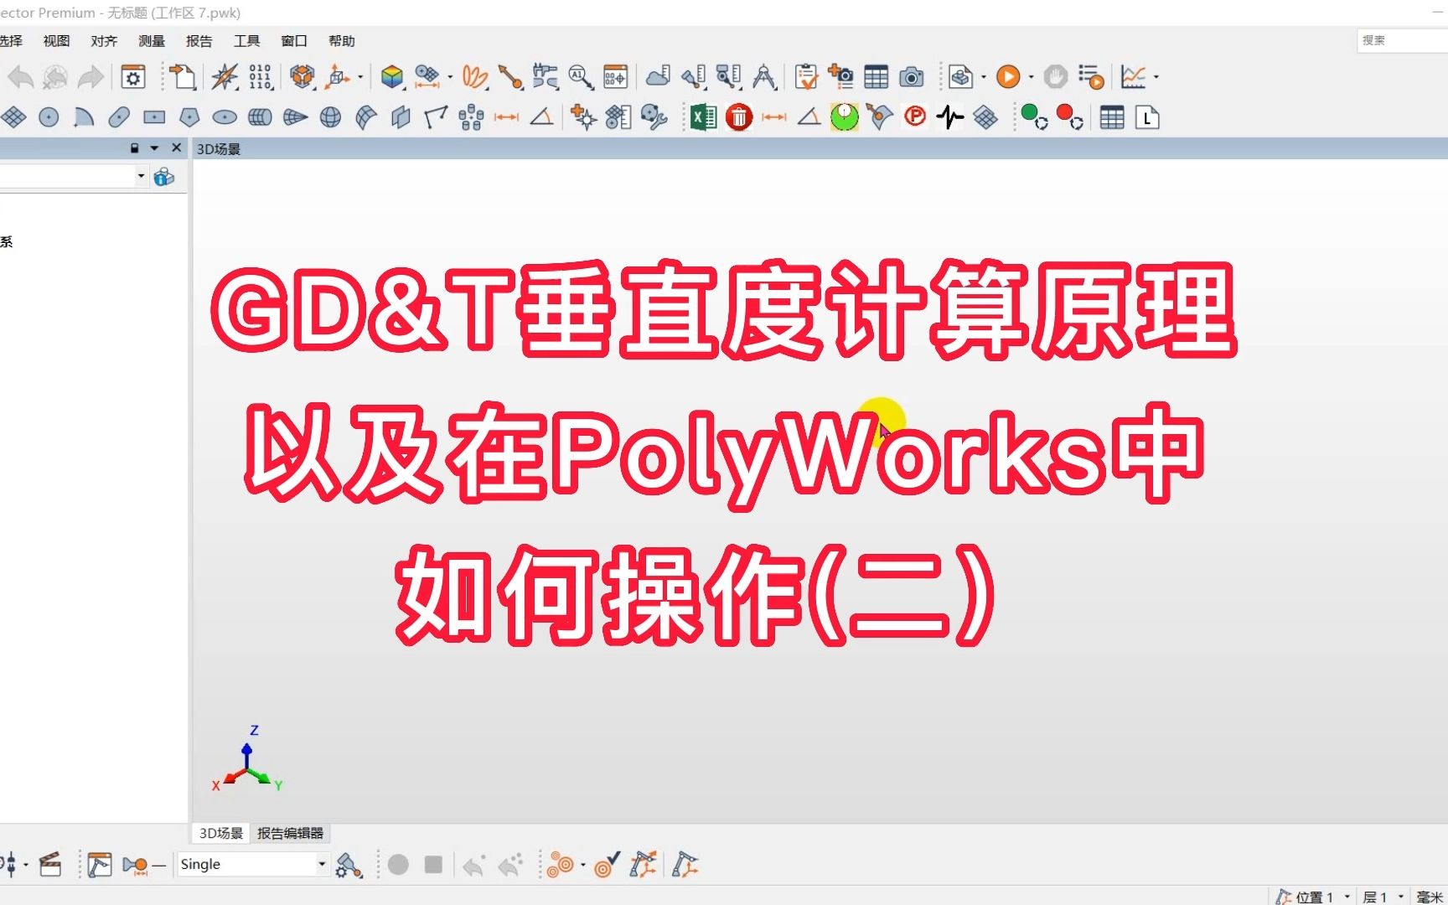Click the stop hand icon
The width and height of the screenshot is (1448, 905).
(1055, 77)
